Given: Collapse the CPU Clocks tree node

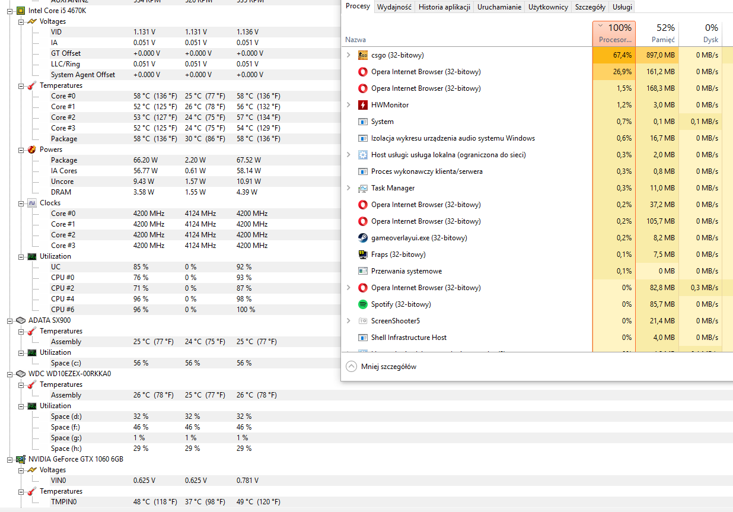Looking at the screenshot, I should point(21,203).
